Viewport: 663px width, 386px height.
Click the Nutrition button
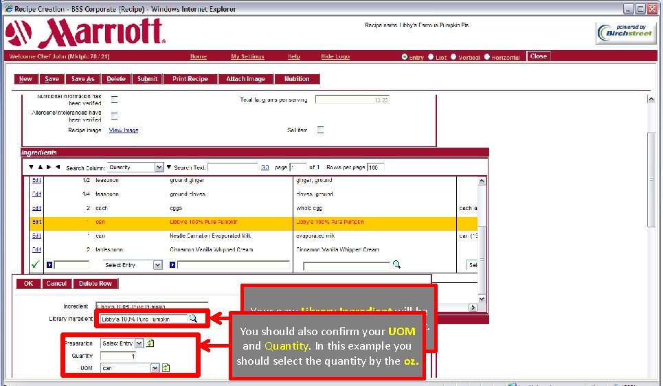[x=297, y=79]
